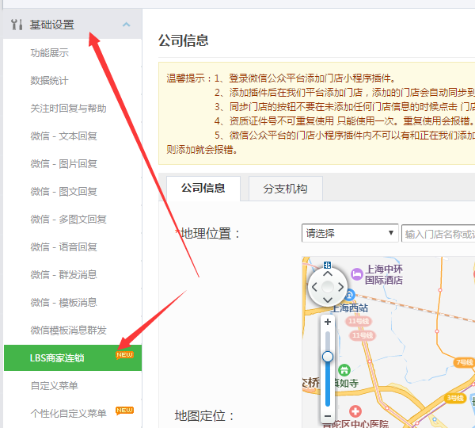Click the upper 11号线 metro label
Screen dimensions: 475x428
(359, 321)
